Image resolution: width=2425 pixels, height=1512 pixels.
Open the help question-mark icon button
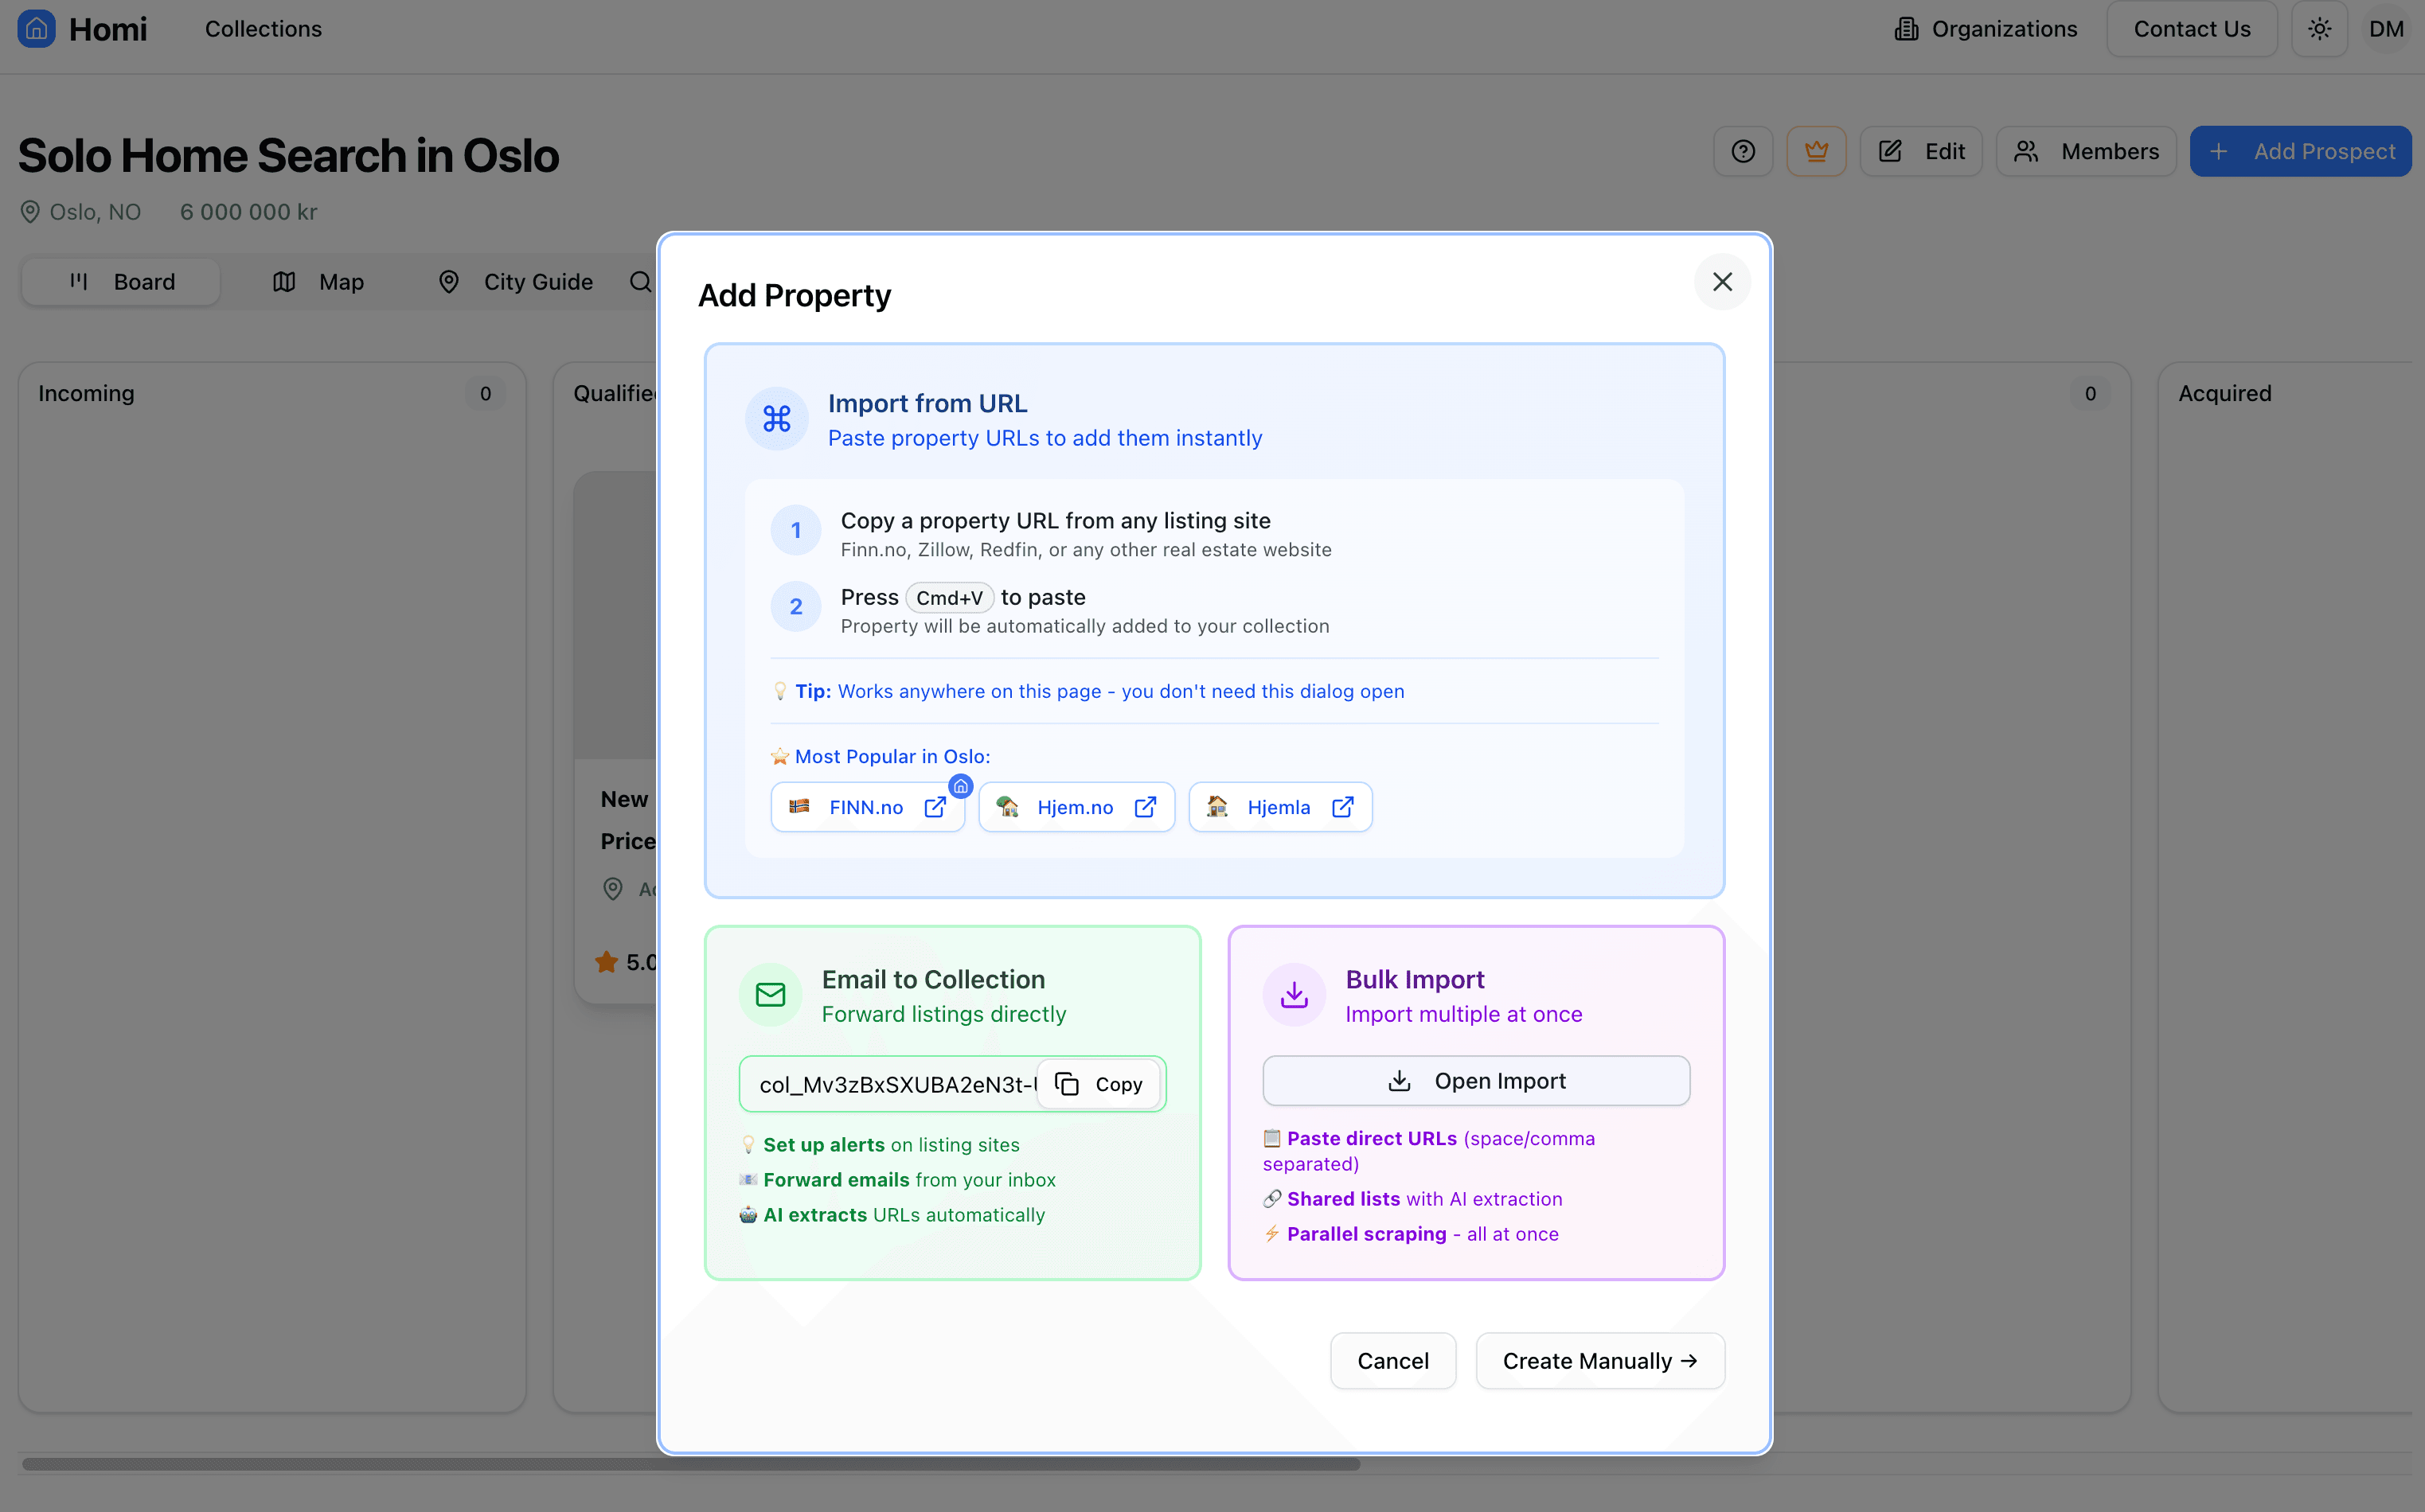[x=1743, y=151]
